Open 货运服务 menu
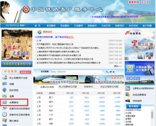 click(65, 25)
